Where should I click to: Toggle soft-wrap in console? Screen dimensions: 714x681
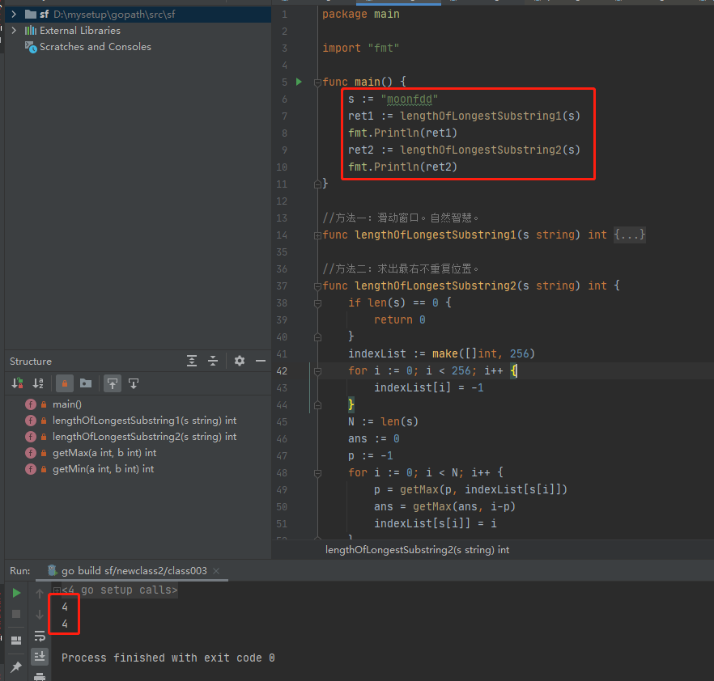pyautogui.click(x=40, y=636)
